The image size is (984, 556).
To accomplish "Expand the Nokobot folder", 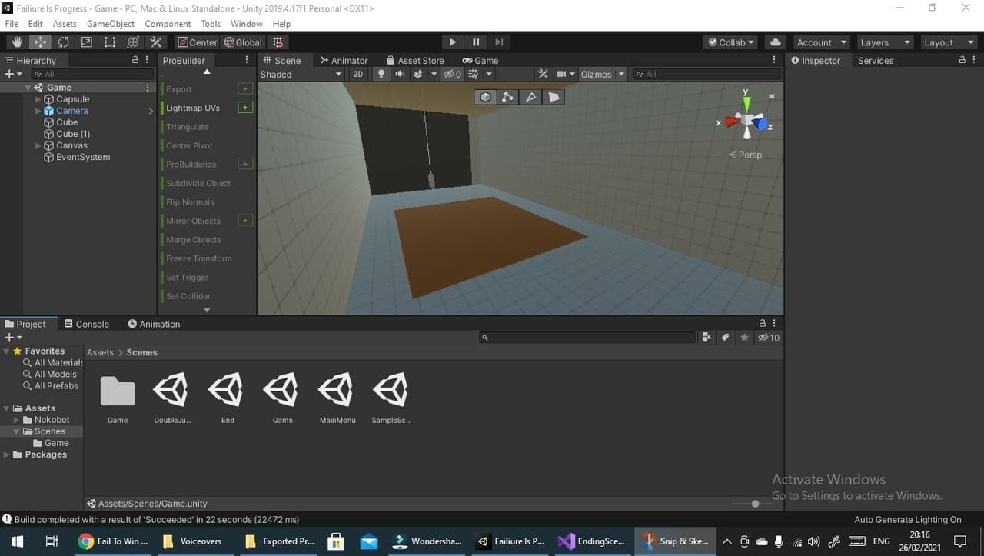I will (17, 420).
